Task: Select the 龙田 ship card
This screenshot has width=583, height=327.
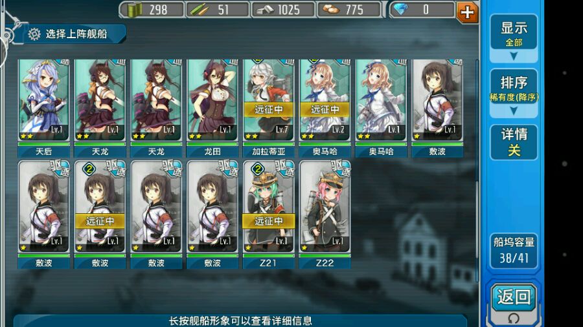Action: [212, 108]
